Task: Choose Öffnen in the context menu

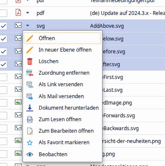Action: [x=63, y=38]
